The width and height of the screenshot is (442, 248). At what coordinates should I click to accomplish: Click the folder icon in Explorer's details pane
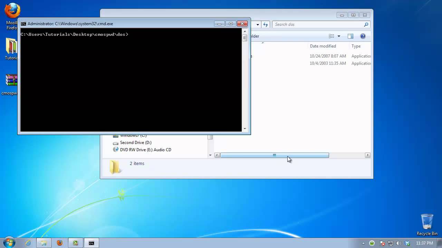coord(115,167)
